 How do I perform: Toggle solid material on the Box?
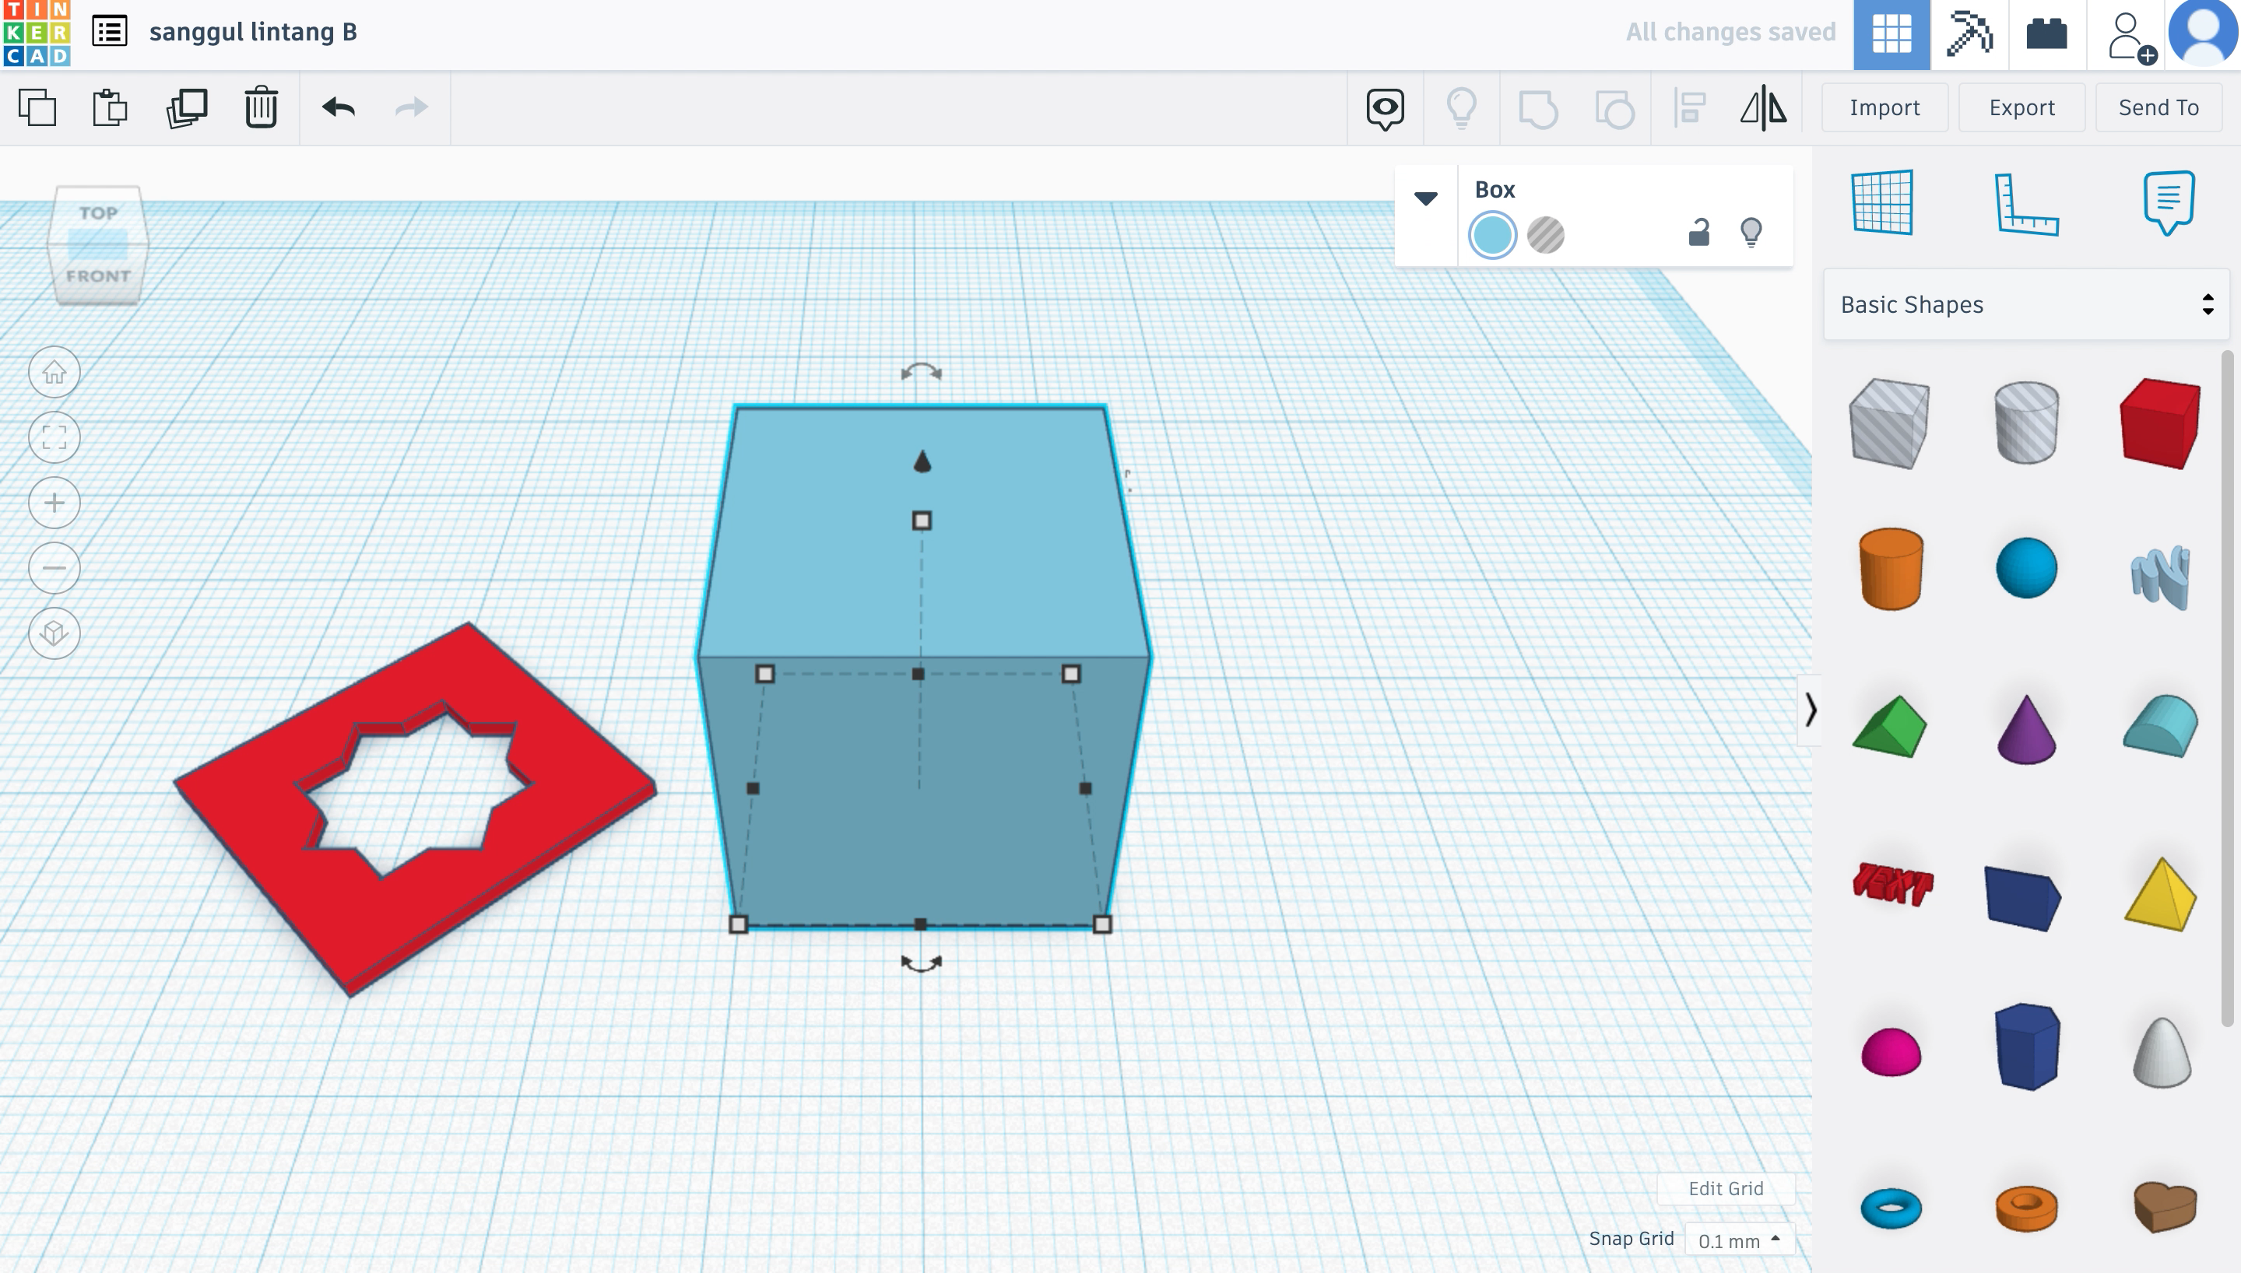(1493, 234)
